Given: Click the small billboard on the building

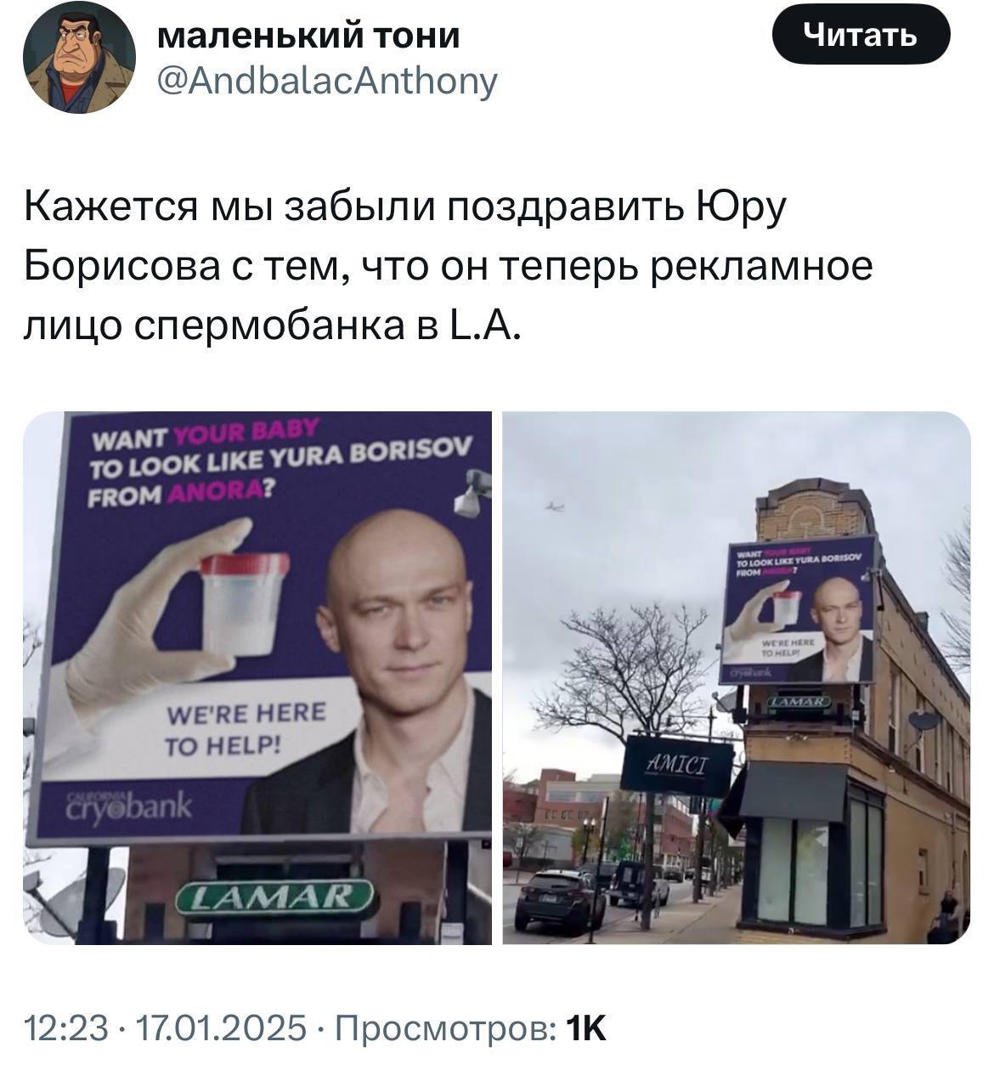Looking at the screenshot, I should tap(798, 610).
